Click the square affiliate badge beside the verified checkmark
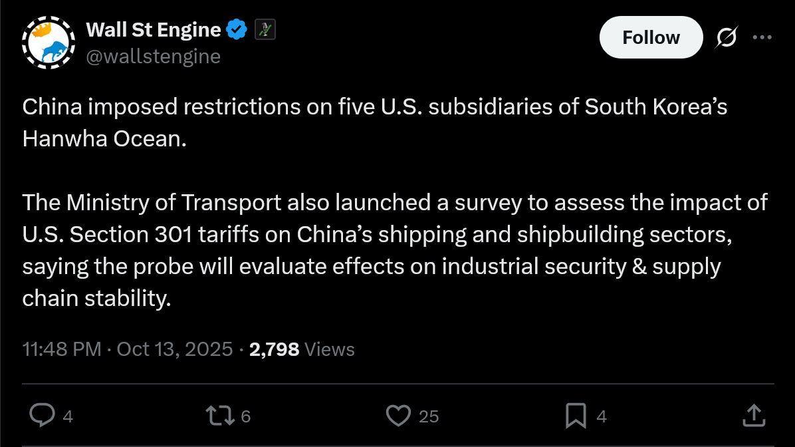The image size is (795, 447). (265, 30)
